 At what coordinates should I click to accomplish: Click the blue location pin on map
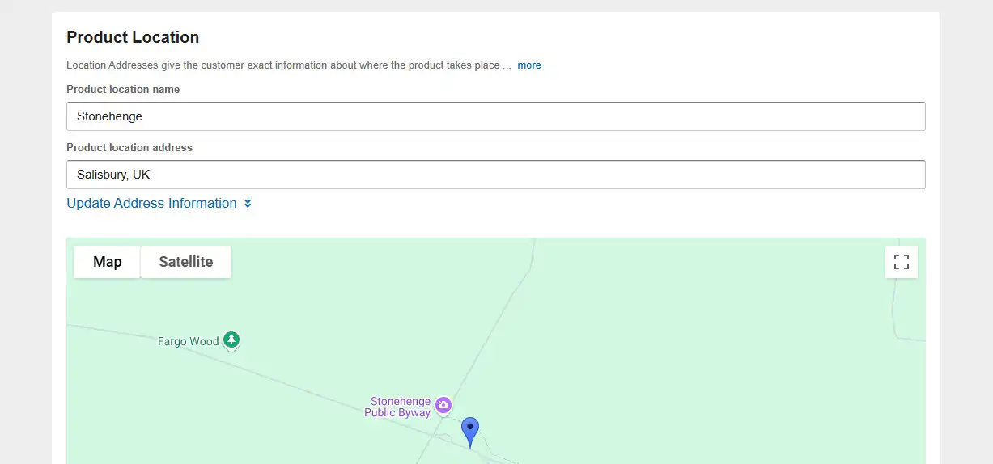pos(470,432)
